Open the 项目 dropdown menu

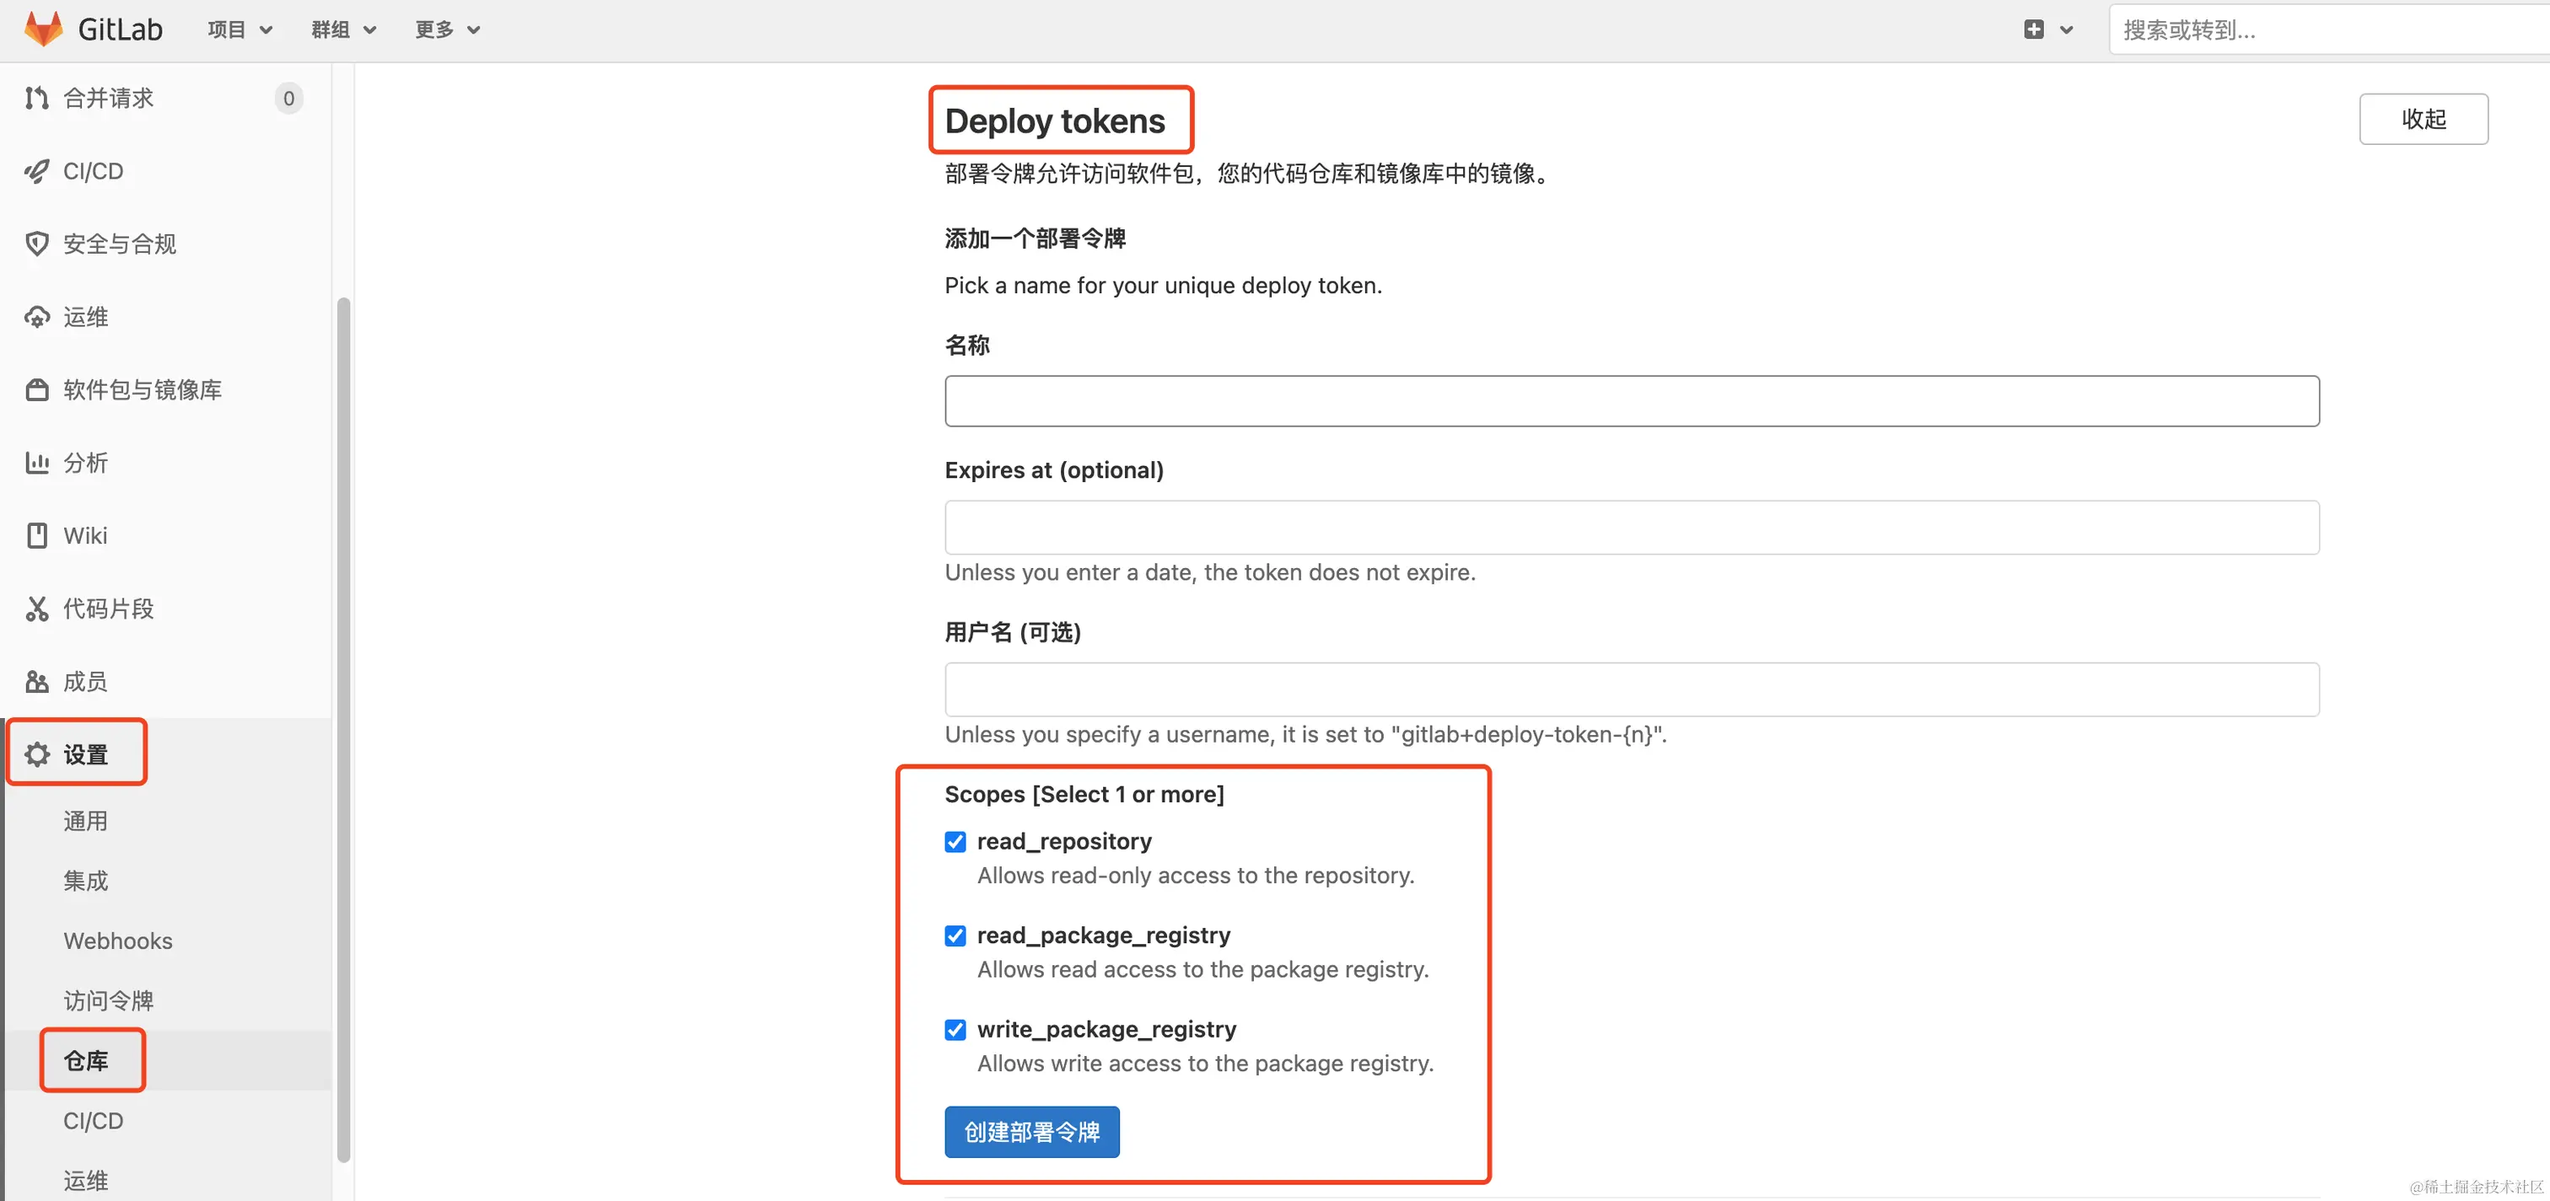239,29
